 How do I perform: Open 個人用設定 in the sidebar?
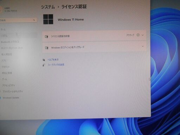[7, 54]
